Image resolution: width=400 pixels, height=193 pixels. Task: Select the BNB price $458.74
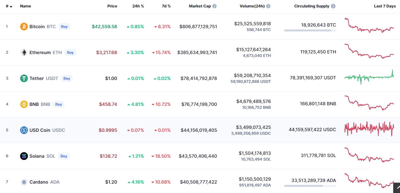(108, 104)
